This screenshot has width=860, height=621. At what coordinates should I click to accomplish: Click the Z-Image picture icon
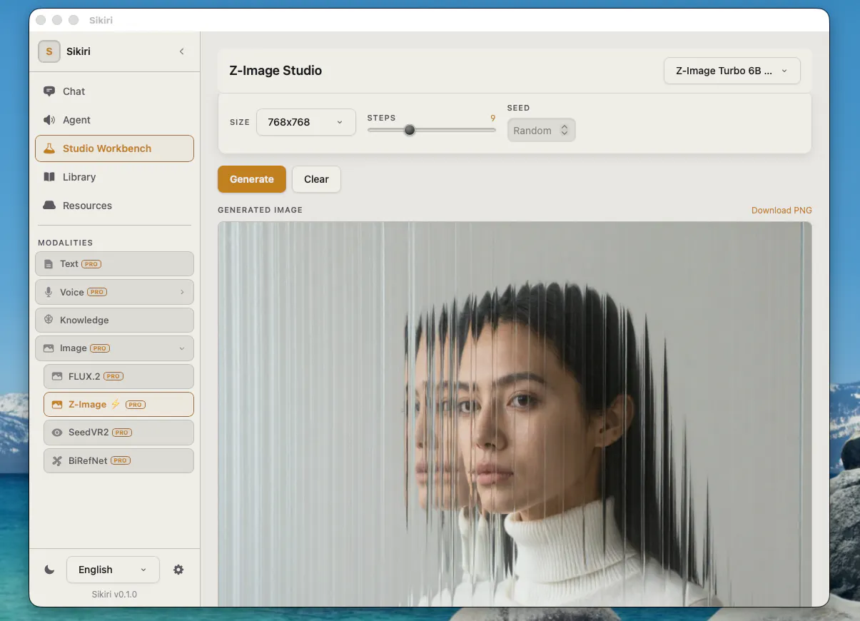pos(57,405)
